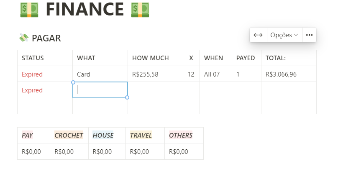Expand the Opções dropdown
Image resolution: width=343 pixels, height=184 pixels.
284,35
